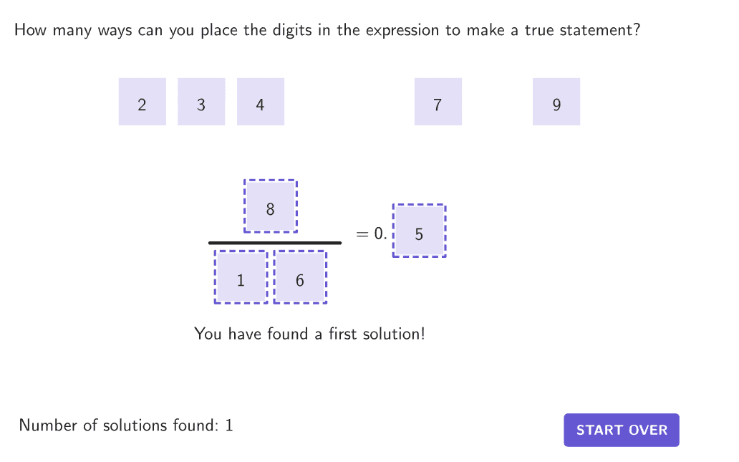
Task: Click the 'You have found a first solution!' message
Action: (x=309, y=334)
